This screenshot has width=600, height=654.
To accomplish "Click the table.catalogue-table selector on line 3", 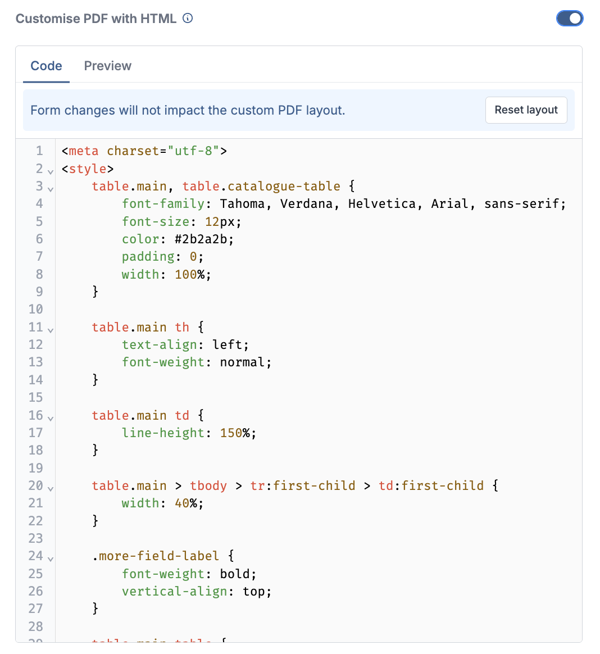I will 261,186.
